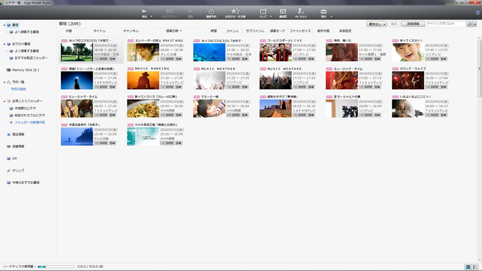Open the 書き出し dropdown
482x271 pixels.
pos(377,23)
